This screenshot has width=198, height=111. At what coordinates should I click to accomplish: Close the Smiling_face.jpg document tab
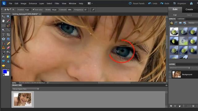(x=40, y=14)
